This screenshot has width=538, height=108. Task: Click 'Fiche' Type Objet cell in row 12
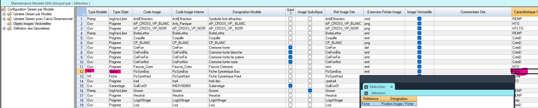point(121,72)
